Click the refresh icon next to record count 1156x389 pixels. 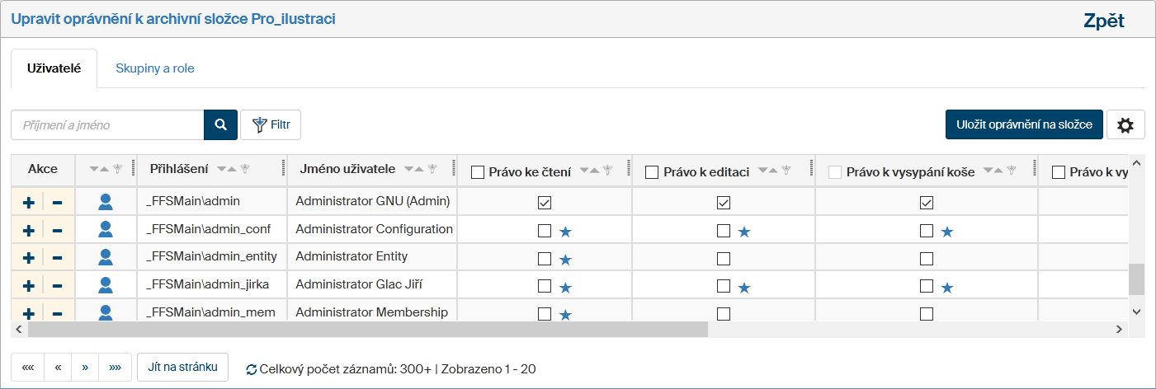pyautogui.click(x=251, y=369)
